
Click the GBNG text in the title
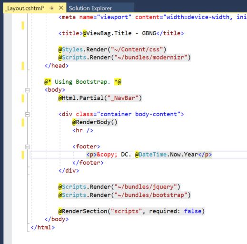point(149,33)
